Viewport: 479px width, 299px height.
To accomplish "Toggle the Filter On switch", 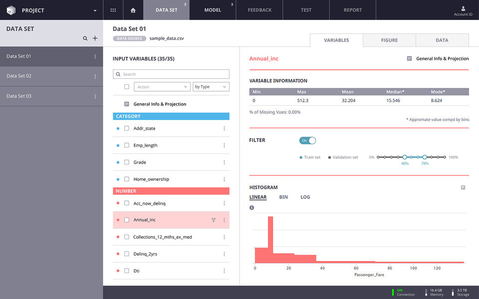I will (x=308, y=141).
